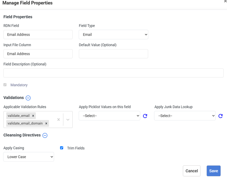The height and width of the screenshot is (182, 227).
Task: Close the Manage Field Properties dialog
Action: pos(225,2)
